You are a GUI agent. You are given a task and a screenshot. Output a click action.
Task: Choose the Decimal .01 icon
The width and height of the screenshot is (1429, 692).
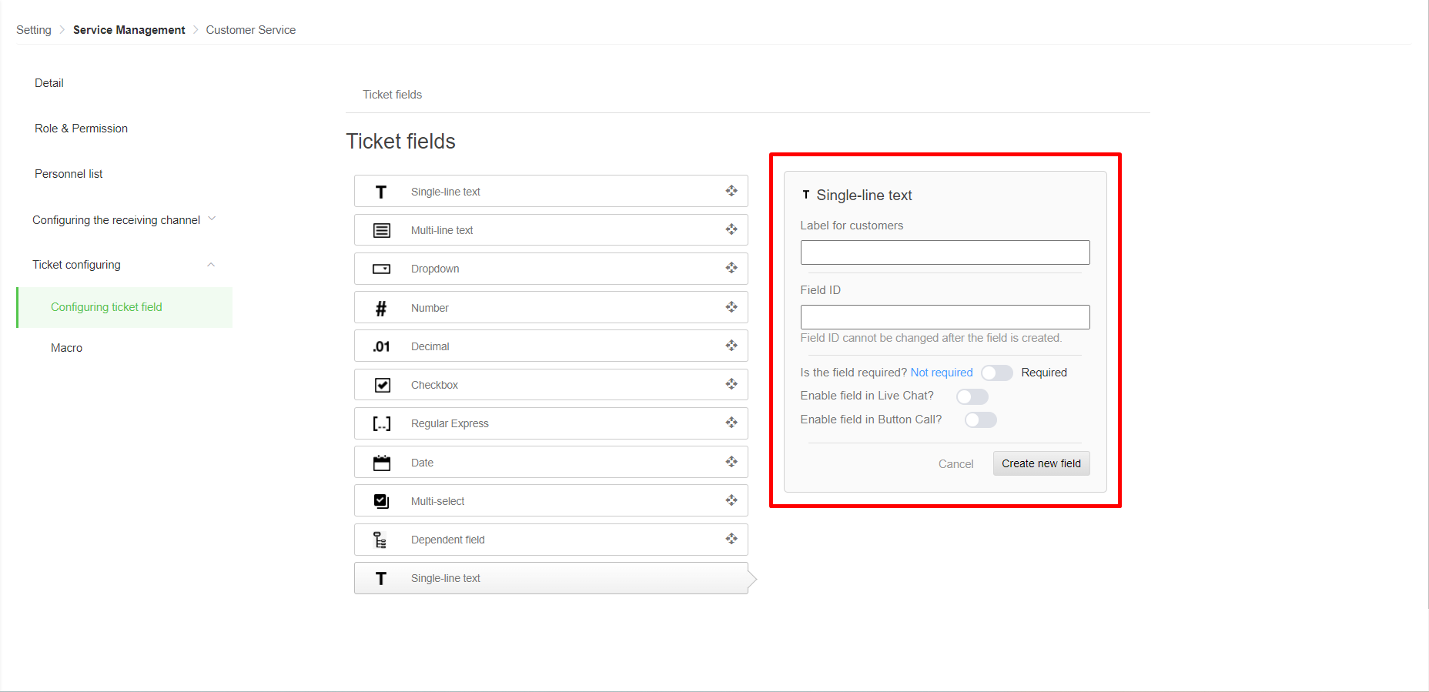(x=381, y=346)
